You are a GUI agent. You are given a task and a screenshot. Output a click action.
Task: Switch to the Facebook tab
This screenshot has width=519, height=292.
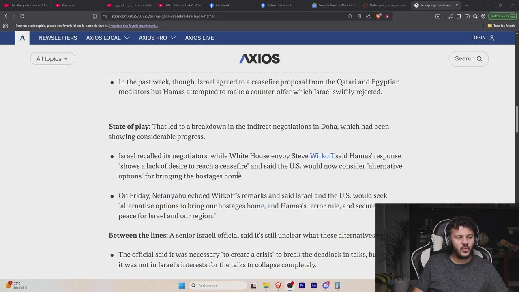pyautogui.click(x=231, y=5)
